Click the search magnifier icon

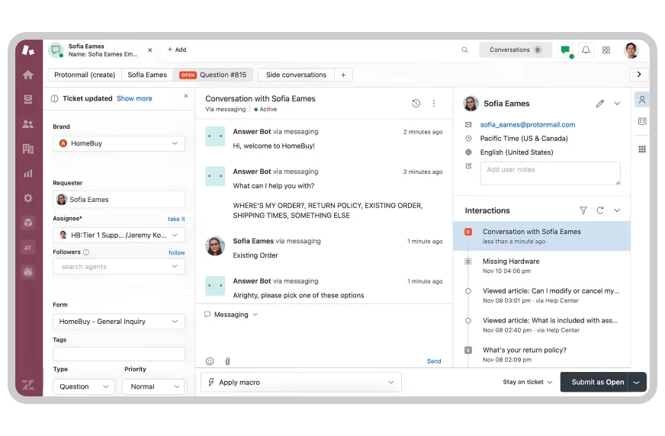[465, 50]
